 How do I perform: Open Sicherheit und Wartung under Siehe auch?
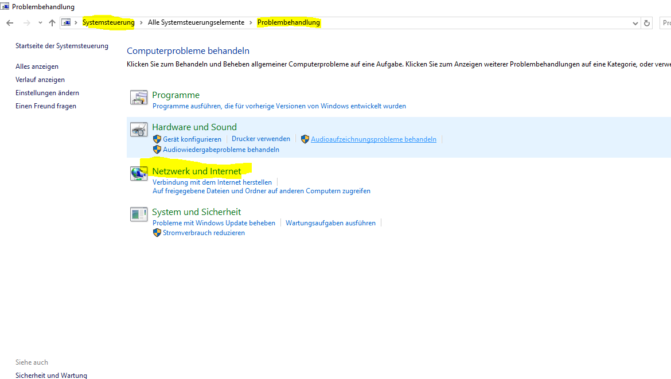(51, 375)
